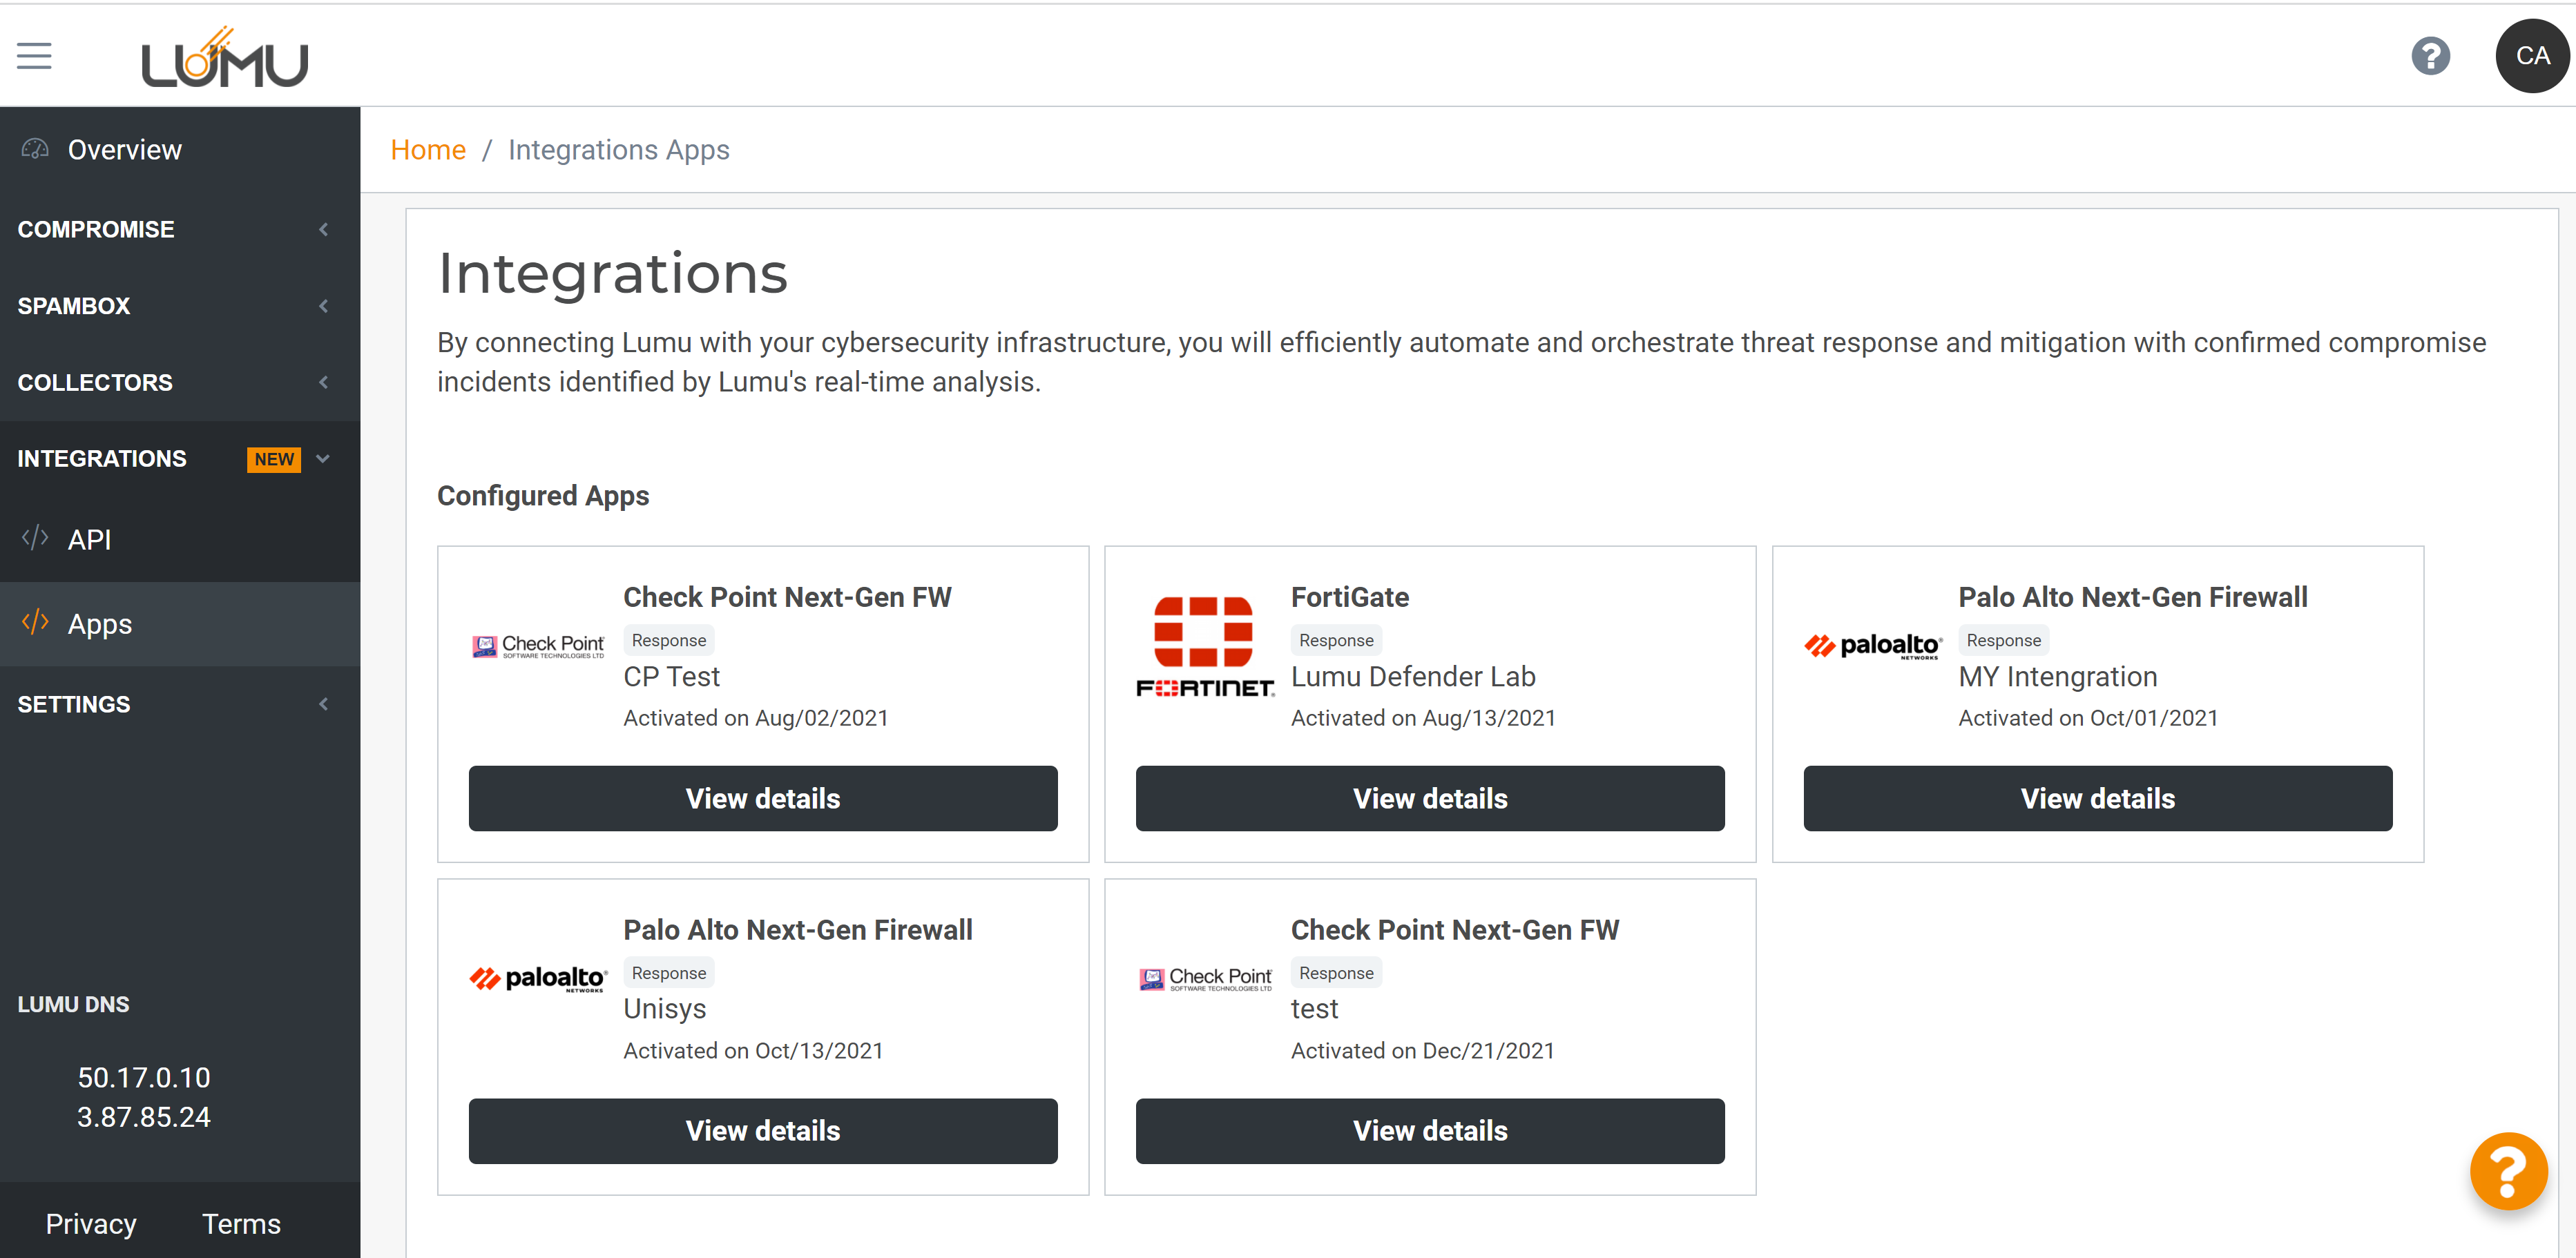View details for Lumu Defender Lab
The width and height of the screenshot is (2576, 1258).
tap(1429, 799)
